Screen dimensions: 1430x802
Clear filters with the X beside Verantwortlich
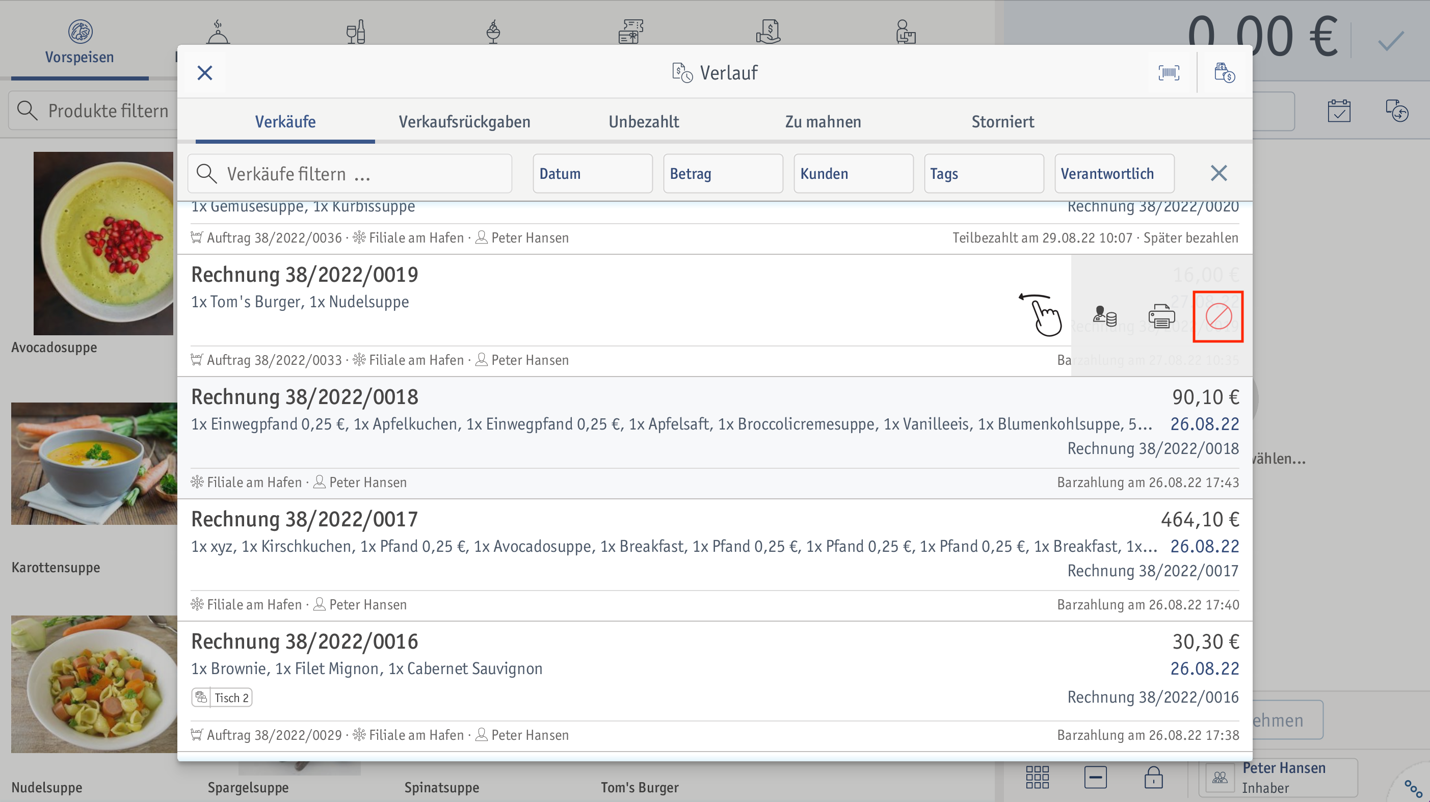point(1219,173)
